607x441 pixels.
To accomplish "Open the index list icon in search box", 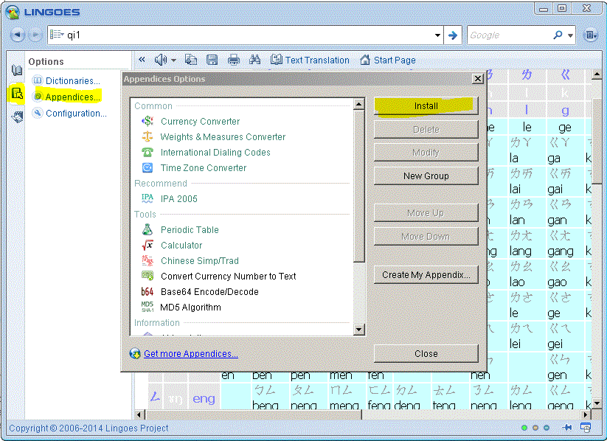I will tap(57, 35).
